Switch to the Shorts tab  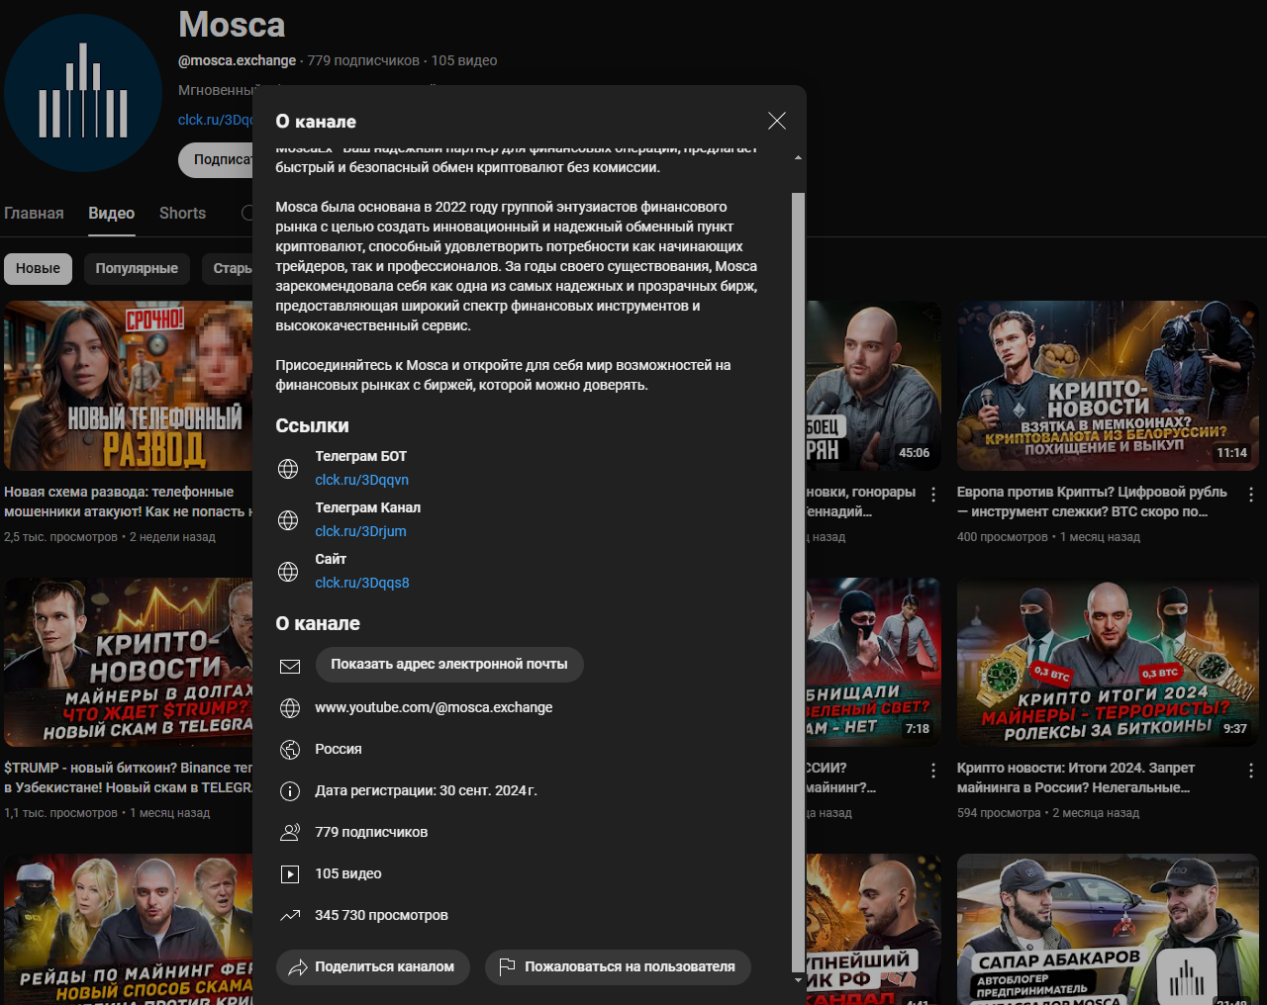point(182,214)
